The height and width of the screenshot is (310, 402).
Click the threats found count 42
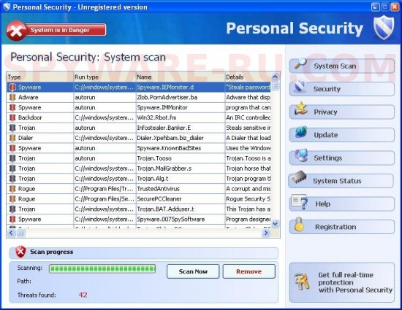pos(83,295)
